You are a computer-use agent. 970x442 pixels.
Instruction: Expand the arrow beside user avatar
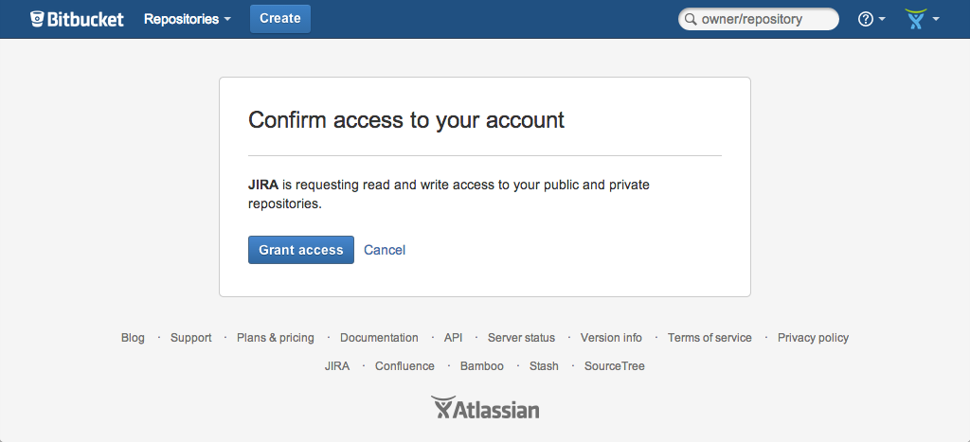tap(936, 19)
